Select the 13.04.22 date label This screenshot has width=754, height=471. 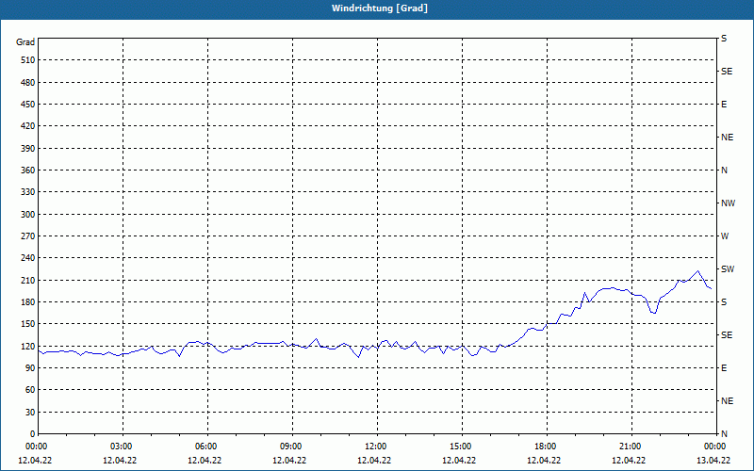[x=713, y=460]
